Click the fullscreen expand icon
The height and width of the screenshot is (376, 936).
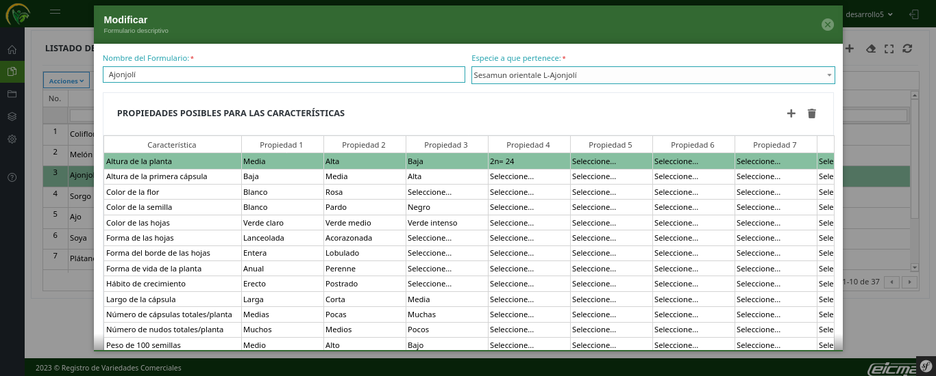pyautogui.click(x=889, y=49)
